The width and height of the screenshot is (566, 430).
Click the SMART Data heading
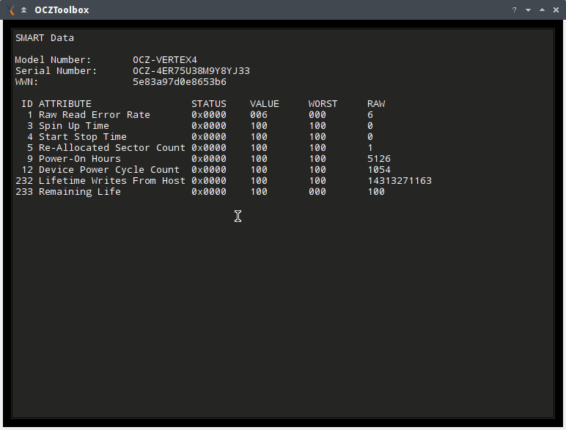point(45,38)
